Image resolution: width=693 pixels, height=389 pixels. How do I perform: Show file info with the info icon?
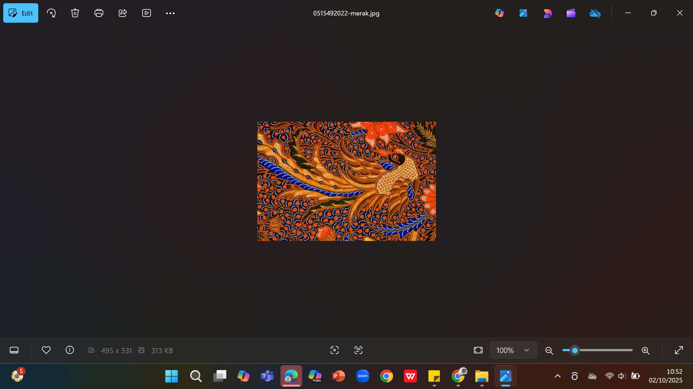click(x=70, y=350)
